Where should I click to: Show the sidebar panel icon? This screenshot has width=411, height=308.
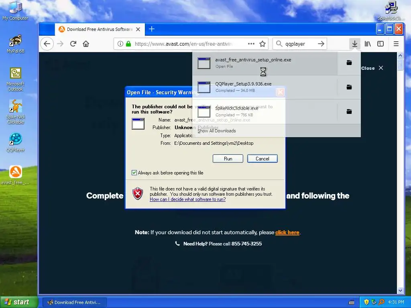tap(380, 44)
